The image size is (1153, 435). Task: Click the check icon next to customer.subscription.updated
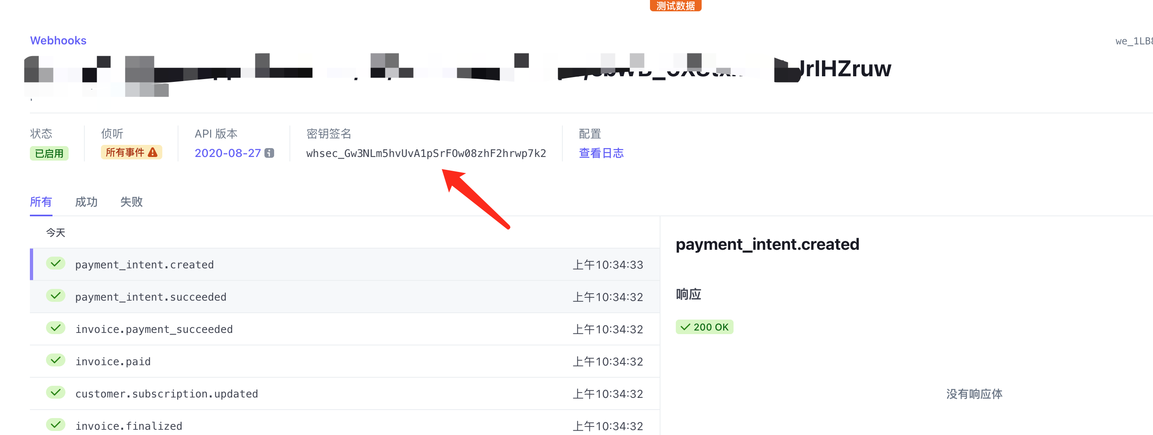point(55,393)
